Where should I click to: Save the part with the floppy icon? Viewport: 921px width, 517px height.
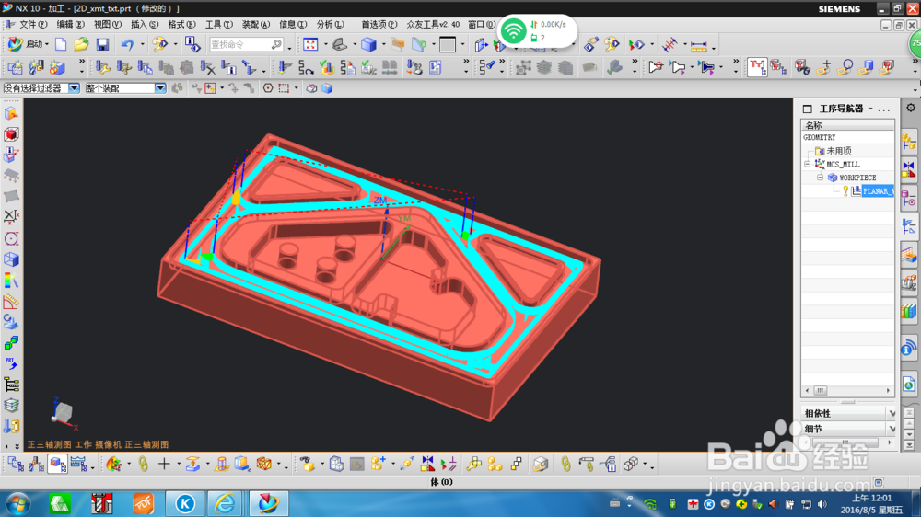pos(102,44)
